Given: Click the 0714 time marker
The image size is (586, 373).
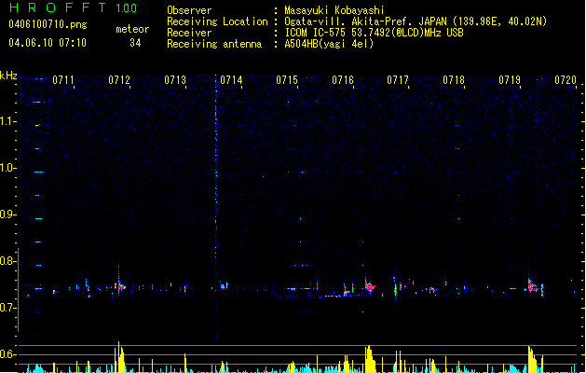Looking at the screenshot, I should click(x=231, y=80).
